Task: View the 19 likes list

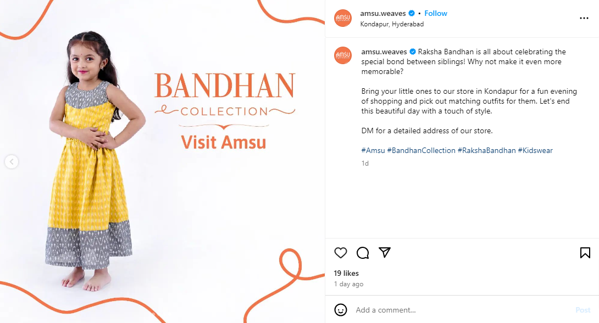Action: click(346, 273)
